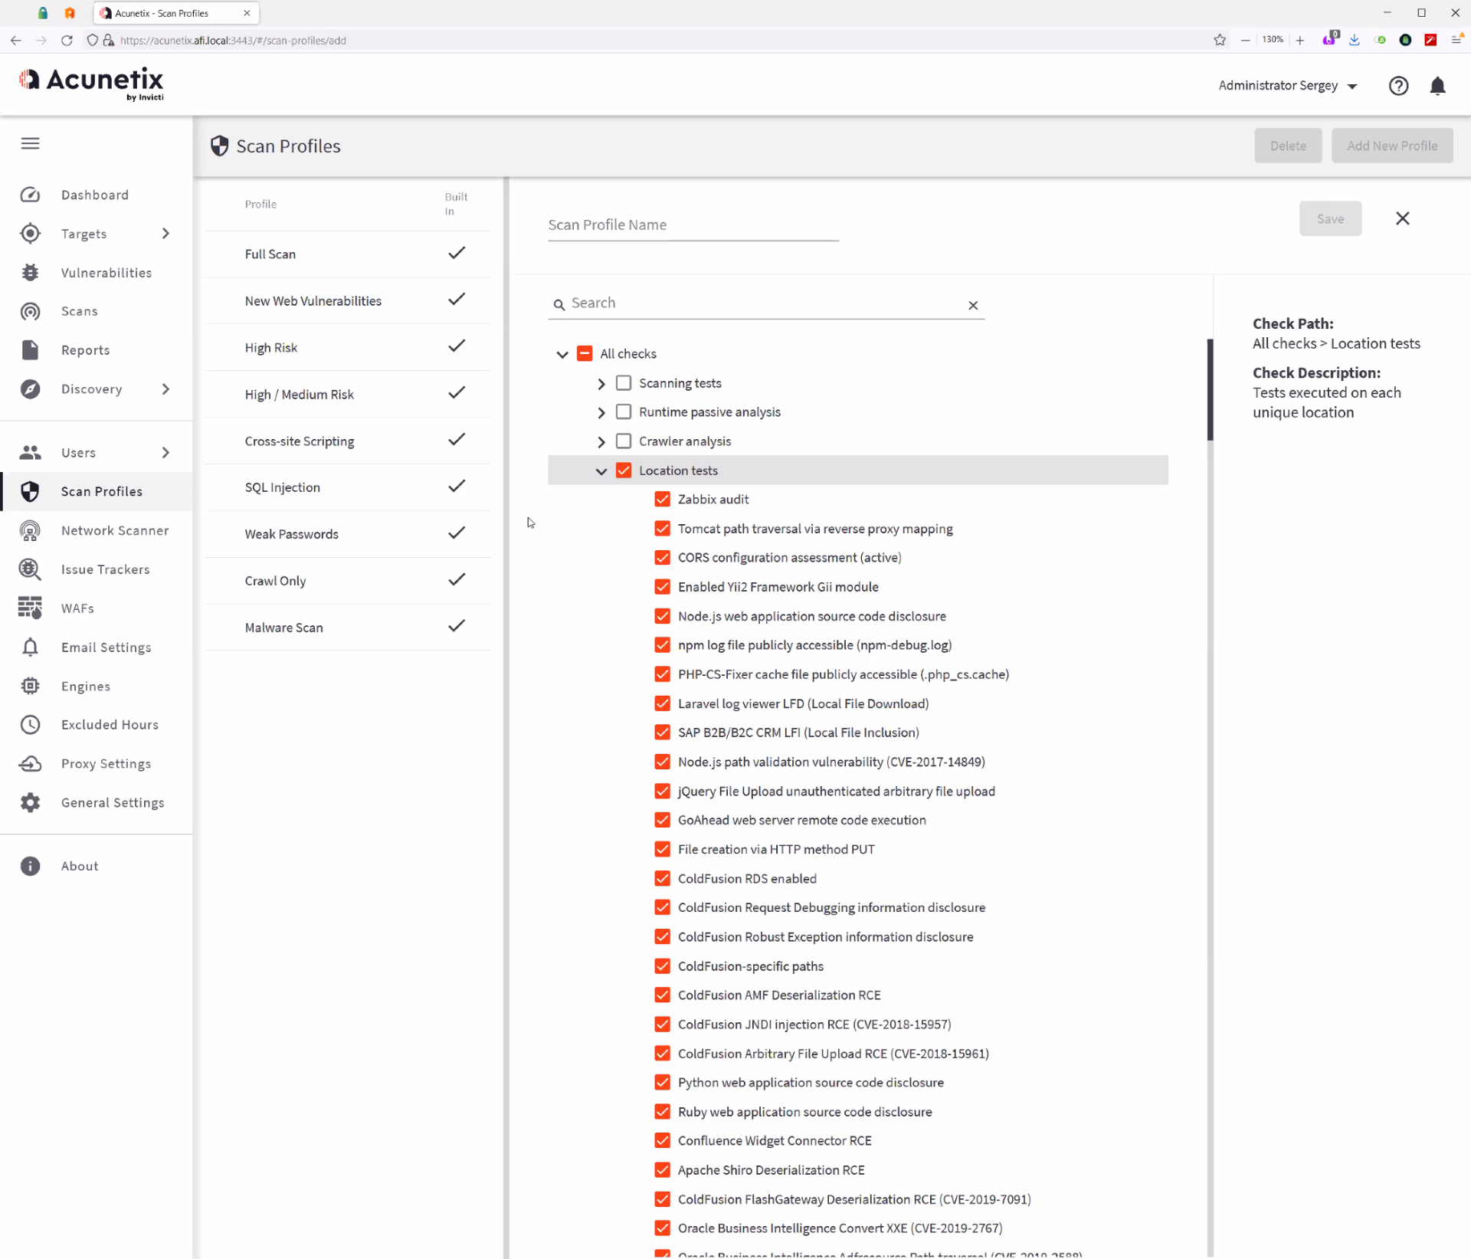Open Issue Trackers icon in sidebar
This screenshot has height=1259, width=1471.
pyautogui.click(x=30, y=569)
